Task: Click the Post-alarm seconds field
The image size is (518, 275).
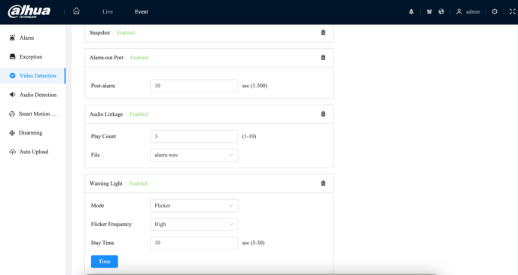Action: point(194,86)
